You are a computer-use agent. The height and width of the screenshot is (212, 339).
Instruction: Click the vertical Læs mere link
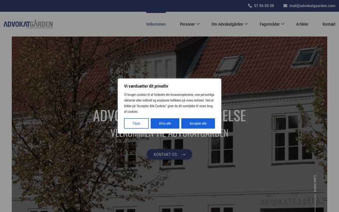pyautogui.click(x=315, y=184)
